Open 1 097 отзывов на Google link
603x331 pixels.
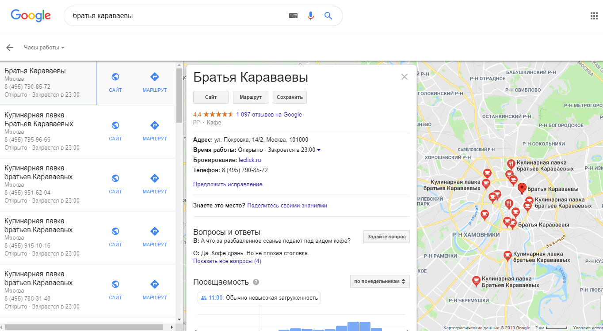pyautogui.click(x=269, y=114)
